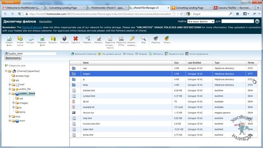Collapse the /home2/japanhos root node
The image size is (263, 148).
point(6,71)
